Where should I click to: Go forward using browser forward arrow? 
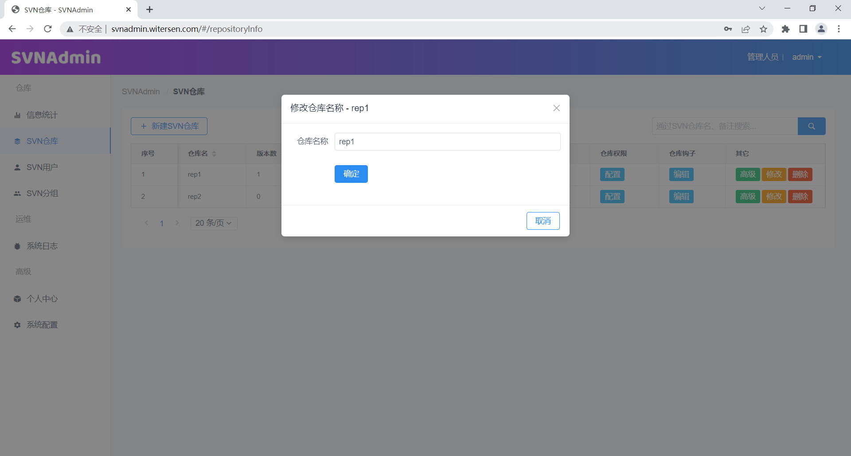pos(30,29)
